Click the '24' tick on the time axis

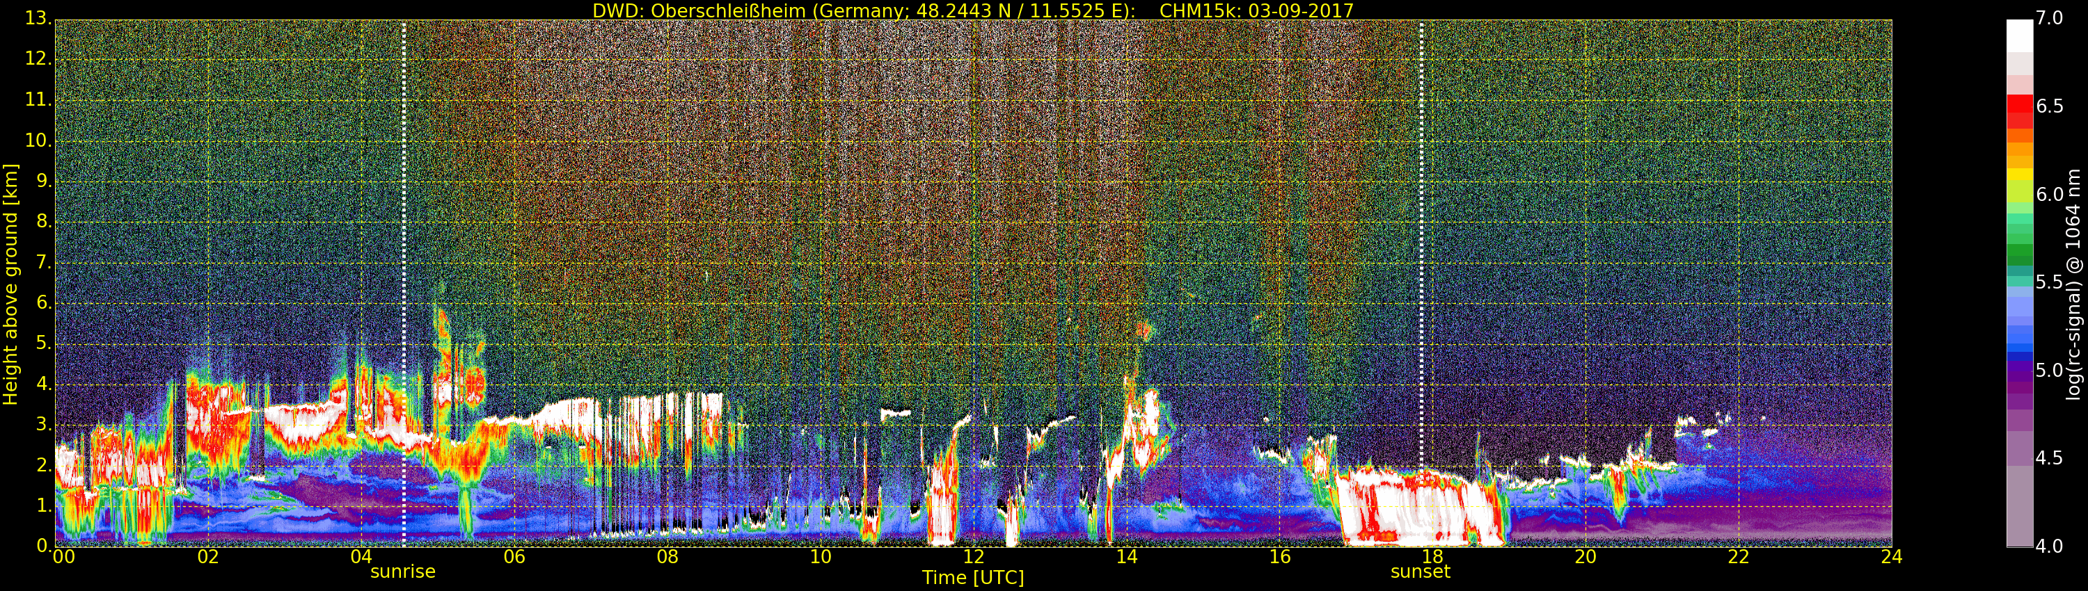[x=1892, y=556]
